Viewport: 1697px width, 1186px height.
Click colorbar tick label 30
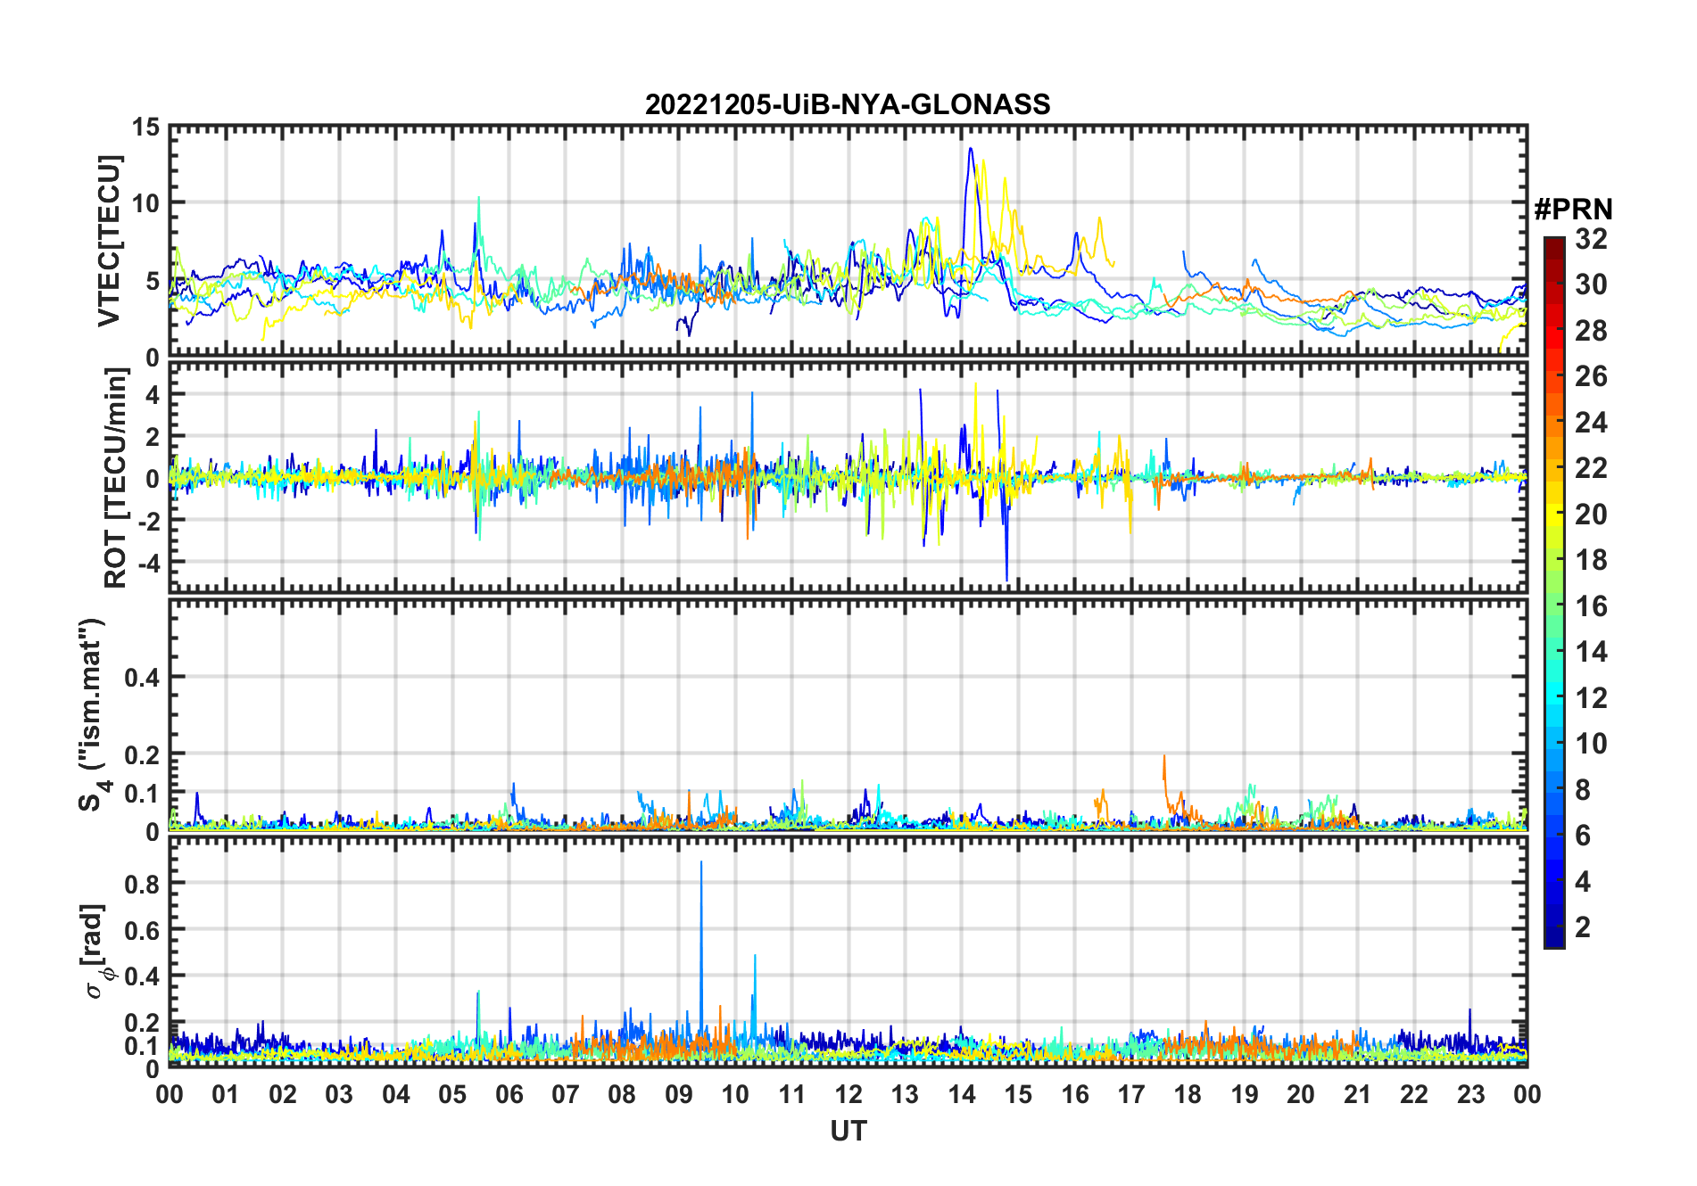coord(1591,284)
